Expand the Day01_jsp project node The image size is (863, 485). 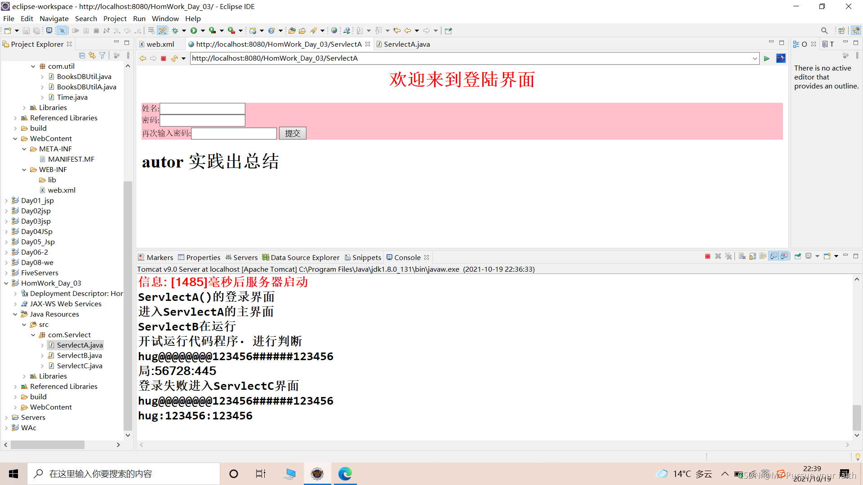(x=6, y=201)
